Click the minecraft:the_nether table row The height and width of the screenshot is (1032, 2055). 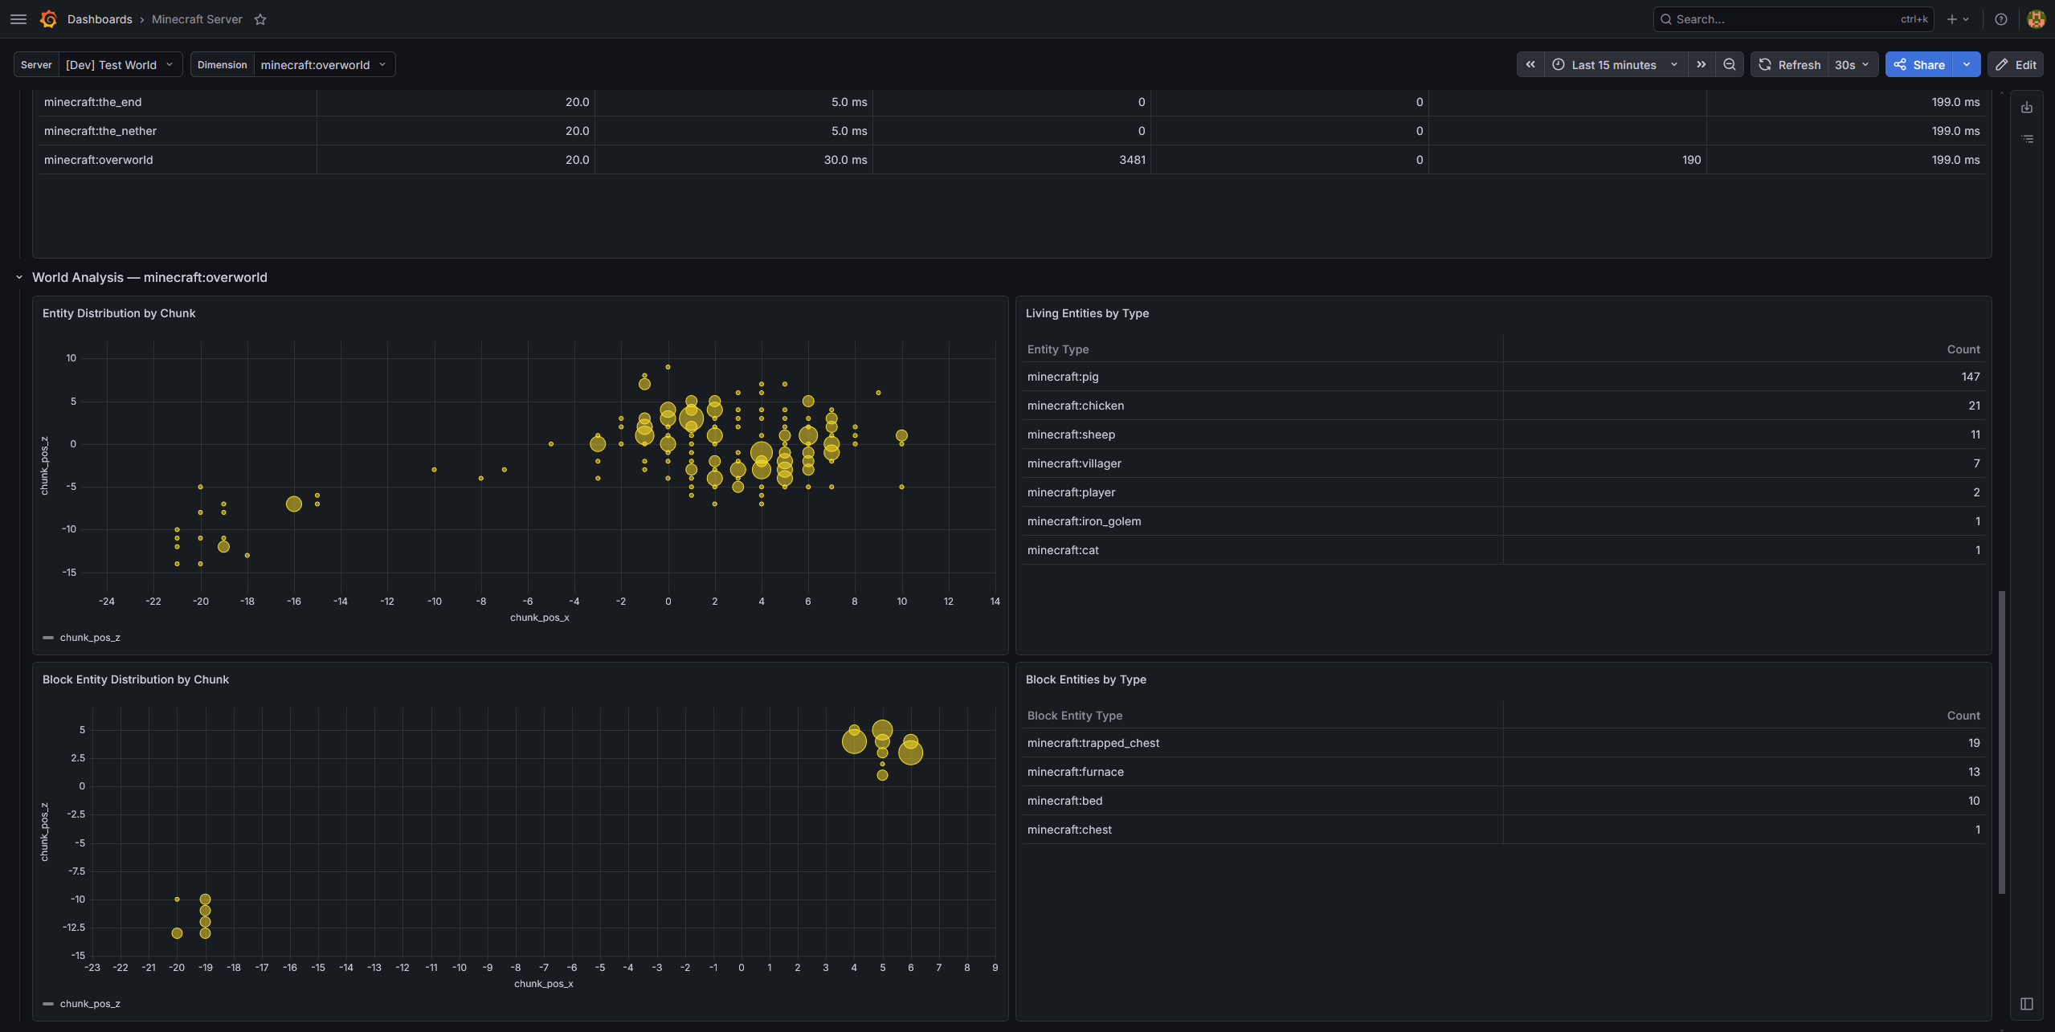point(1011,131)
